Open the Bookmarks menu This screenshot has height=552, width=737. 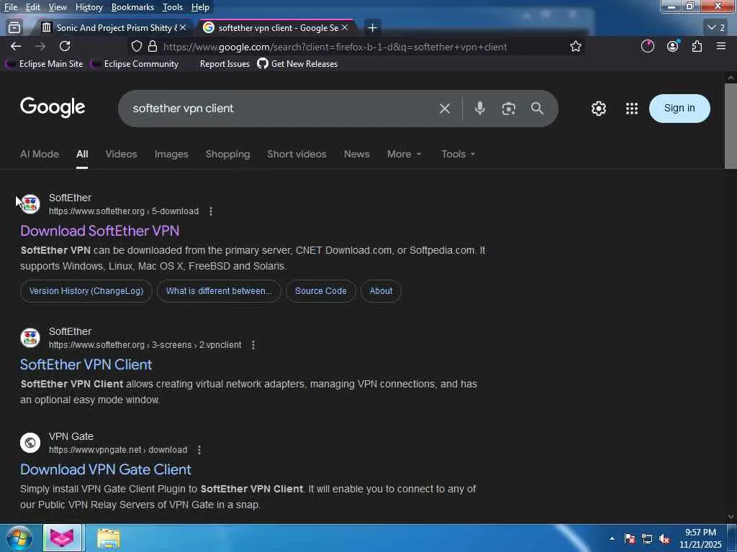132,7
